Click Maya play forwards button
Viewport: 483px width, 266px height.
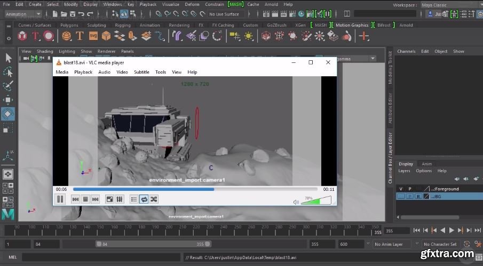[x=452, y=230]
